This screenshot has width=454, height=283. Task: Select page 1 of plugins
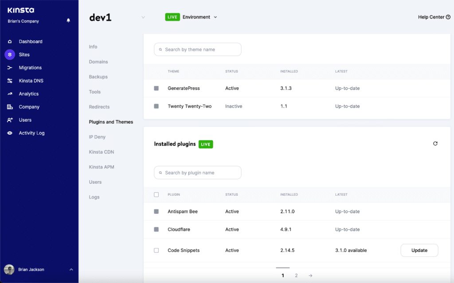pos(282,275)
